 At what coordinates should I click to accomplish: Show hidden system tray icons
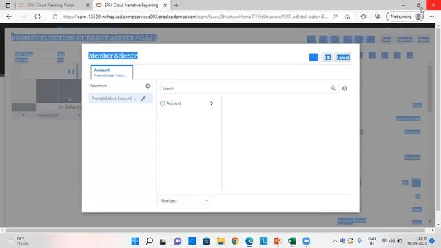coord(334,241)
